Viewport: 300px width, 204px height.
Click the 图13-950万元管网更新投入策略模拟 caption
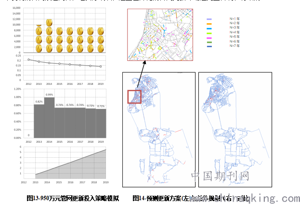(x=73, y=198)
